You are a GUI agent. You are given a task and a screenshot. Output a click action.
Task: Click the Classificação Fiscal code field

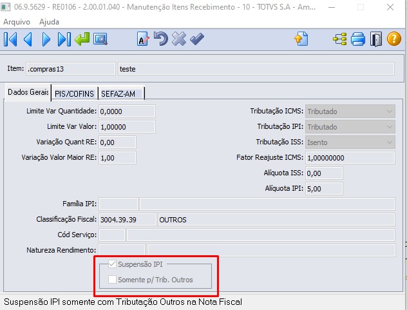(x=128, y=220)
